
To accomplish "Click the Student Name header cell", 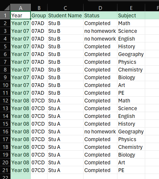I will tap(65, 15).
